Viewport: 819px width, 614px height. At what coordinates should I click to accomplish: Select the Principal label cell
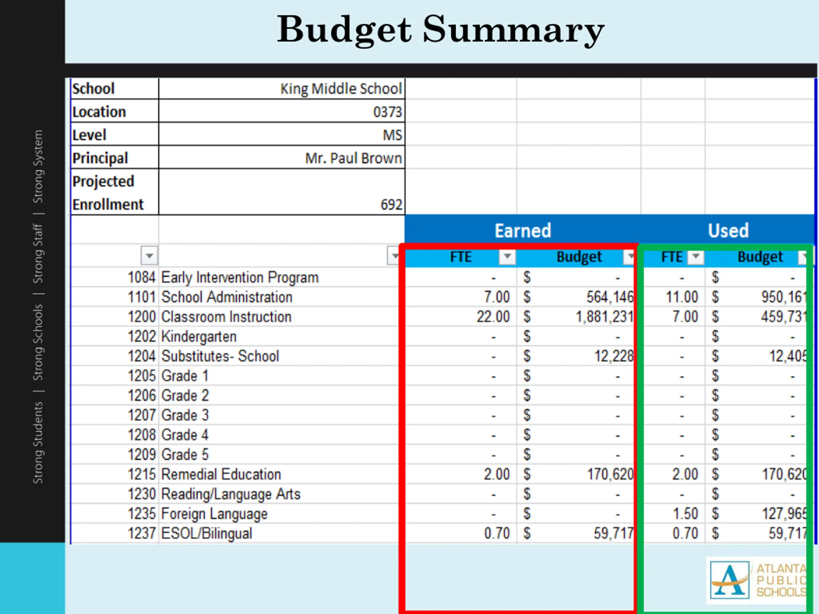[115, 158]
